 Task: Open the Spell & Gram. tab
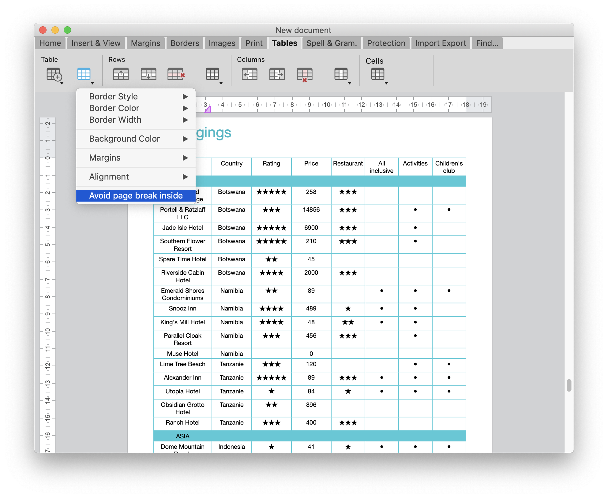pos(332,43)
